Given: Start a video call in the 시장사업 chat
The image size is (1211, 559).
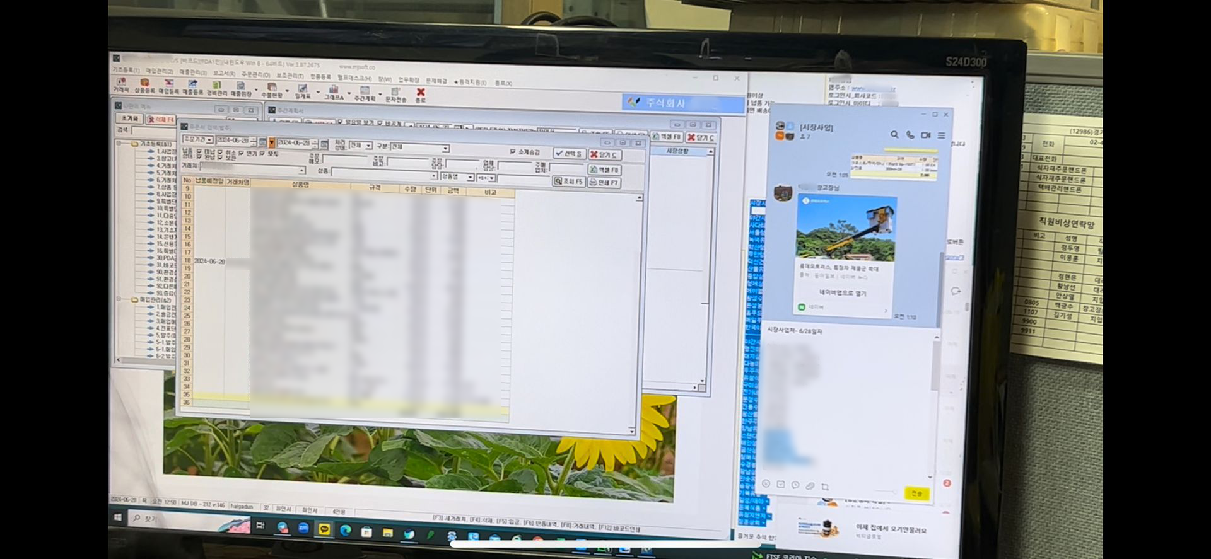Looking at the screenshot, I should [926, 135].
